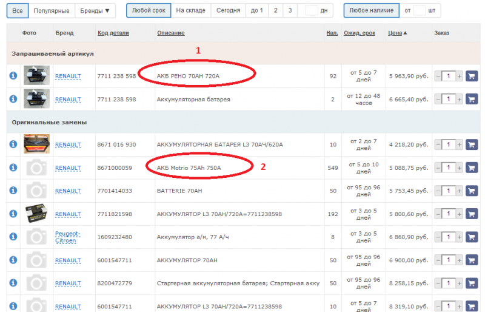View photo of part 7711821598
485x312 pixels.
coord(36,213)
